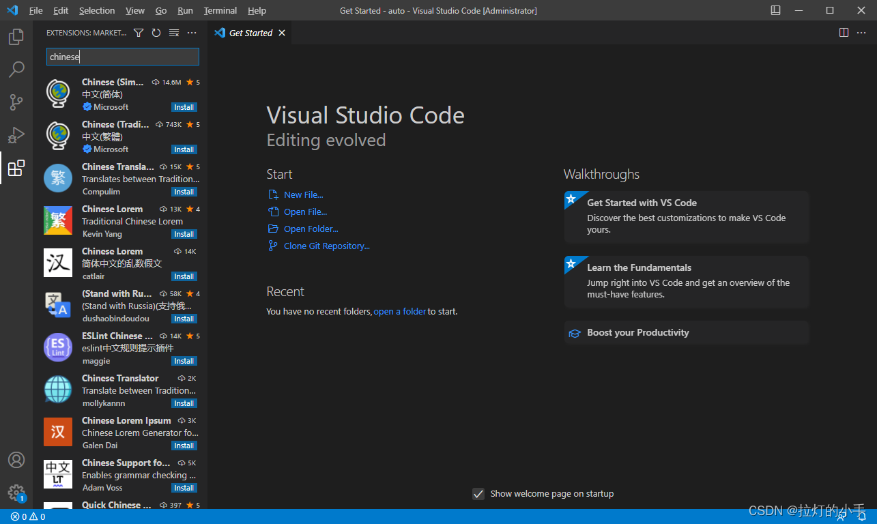Open errors and warnings status indicator
The image size is (877, 524).
pyautogui.click(x=28, y=517)
